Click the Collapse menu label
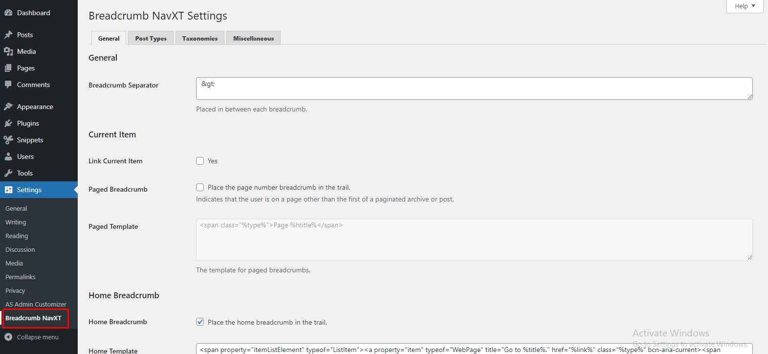The width and height of the screenshot is (768, 354). [x=38, y=337]
